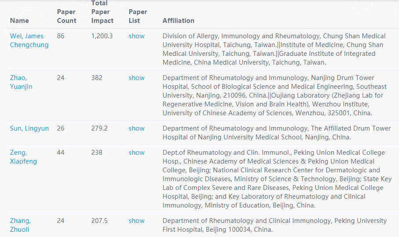Viewport: 399px width, 237px height.
Task: Click Chung Shan Medical University affiliation text
Action: click(274, 49)
